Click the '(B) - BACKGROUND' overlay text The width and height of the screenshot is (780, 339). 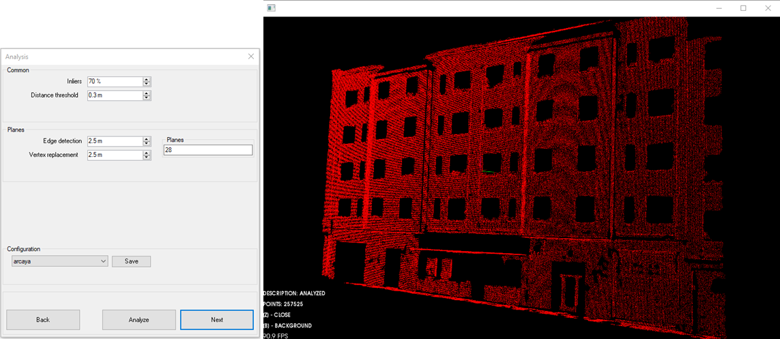[x=287, y=326]
